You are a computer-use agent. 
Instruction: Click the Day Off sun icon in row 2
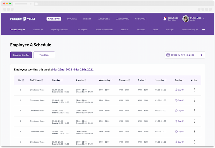(x=176, y=100)
